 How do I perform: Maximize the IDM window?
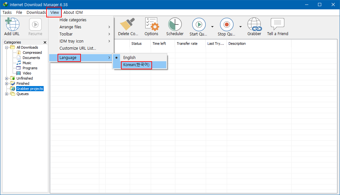click(320, 5)
